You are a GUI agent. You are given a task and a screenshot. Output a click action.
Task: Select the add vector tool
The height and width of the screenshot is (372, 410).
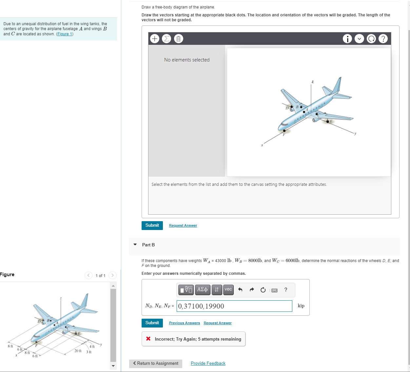coord(154,39)
